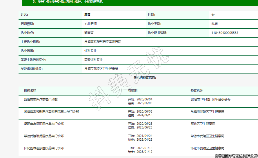258x158 pixels.
Task: Click the 雁峰区卫生健康局 filing authority
Action: (x=203, y=124)
